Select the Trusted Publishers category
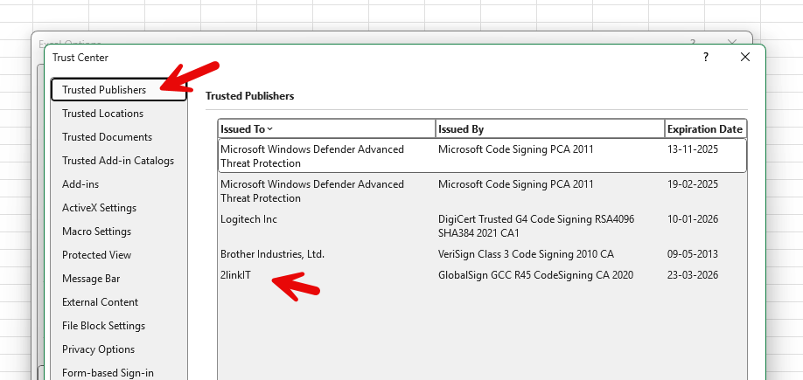803x380 pixels. tap(104, 90)
